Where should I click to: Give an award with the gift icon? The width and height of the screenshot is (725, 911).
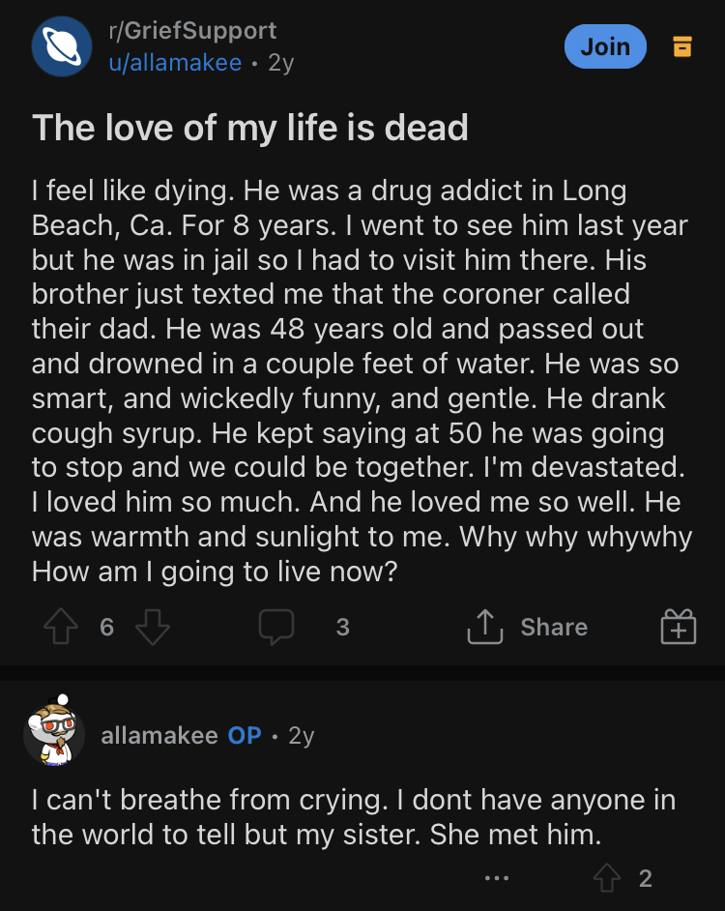pyautogui.click(x=678, y=628)
